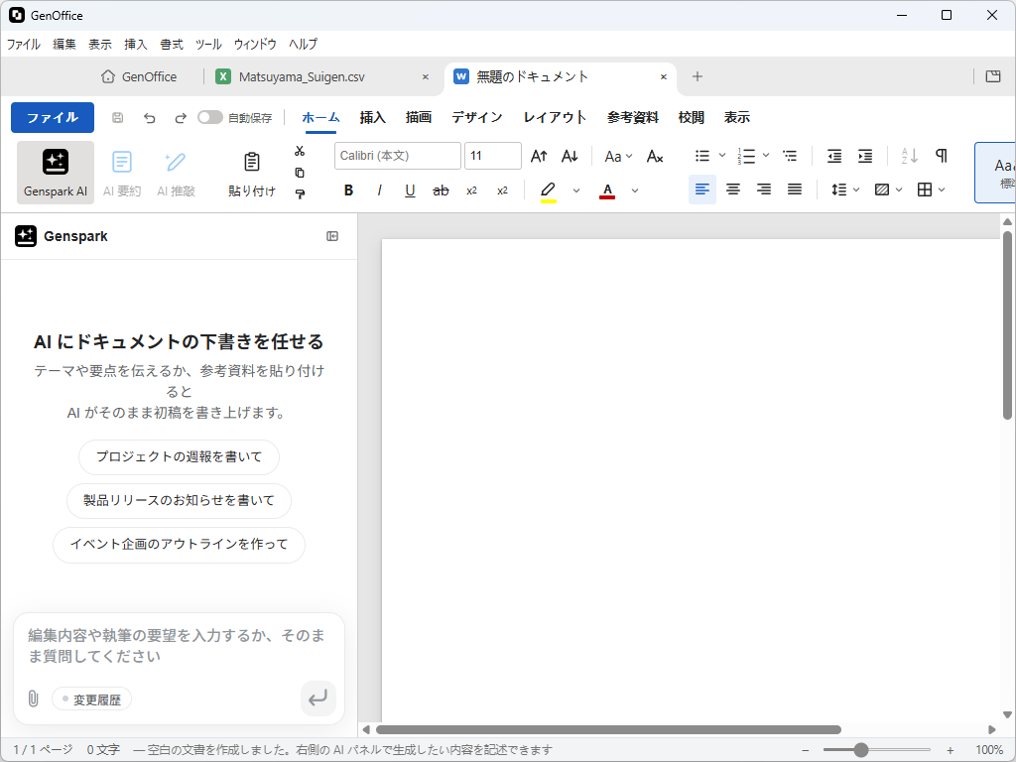Increase font size with A↑ icon
The image size is (1016, 762).
click(539, 156)
